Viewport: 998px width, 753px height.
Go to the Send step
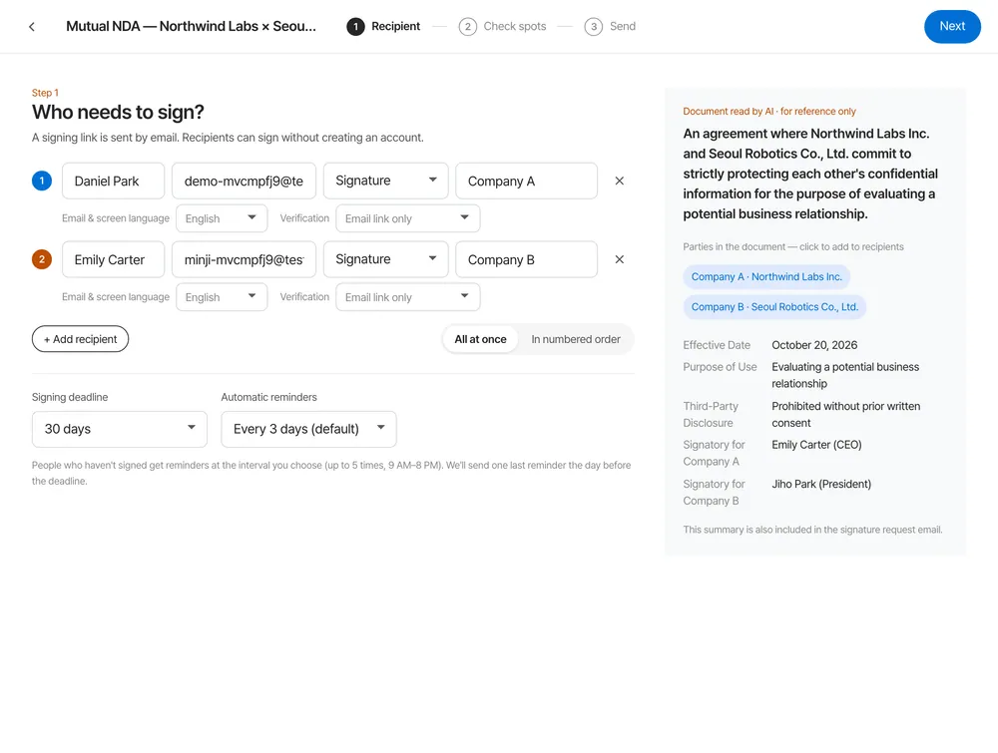point(611,27)
